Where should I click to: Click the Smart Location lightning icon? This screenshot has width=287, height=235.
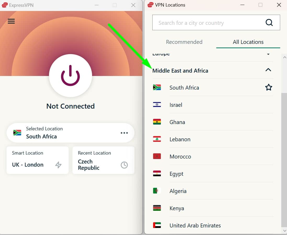58,165
